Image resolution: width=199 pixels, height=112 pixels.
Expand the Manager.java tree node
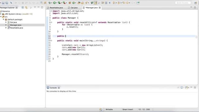(6, 25)
